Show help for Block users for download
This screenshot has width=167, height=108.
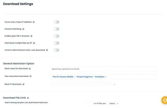pyautogui.click(x=30, y=69)
